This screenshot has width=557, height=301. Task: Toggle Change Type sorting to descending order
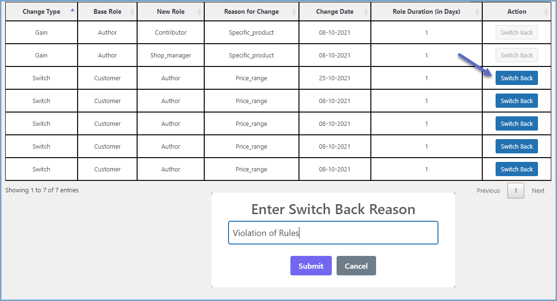pos(73,11)
